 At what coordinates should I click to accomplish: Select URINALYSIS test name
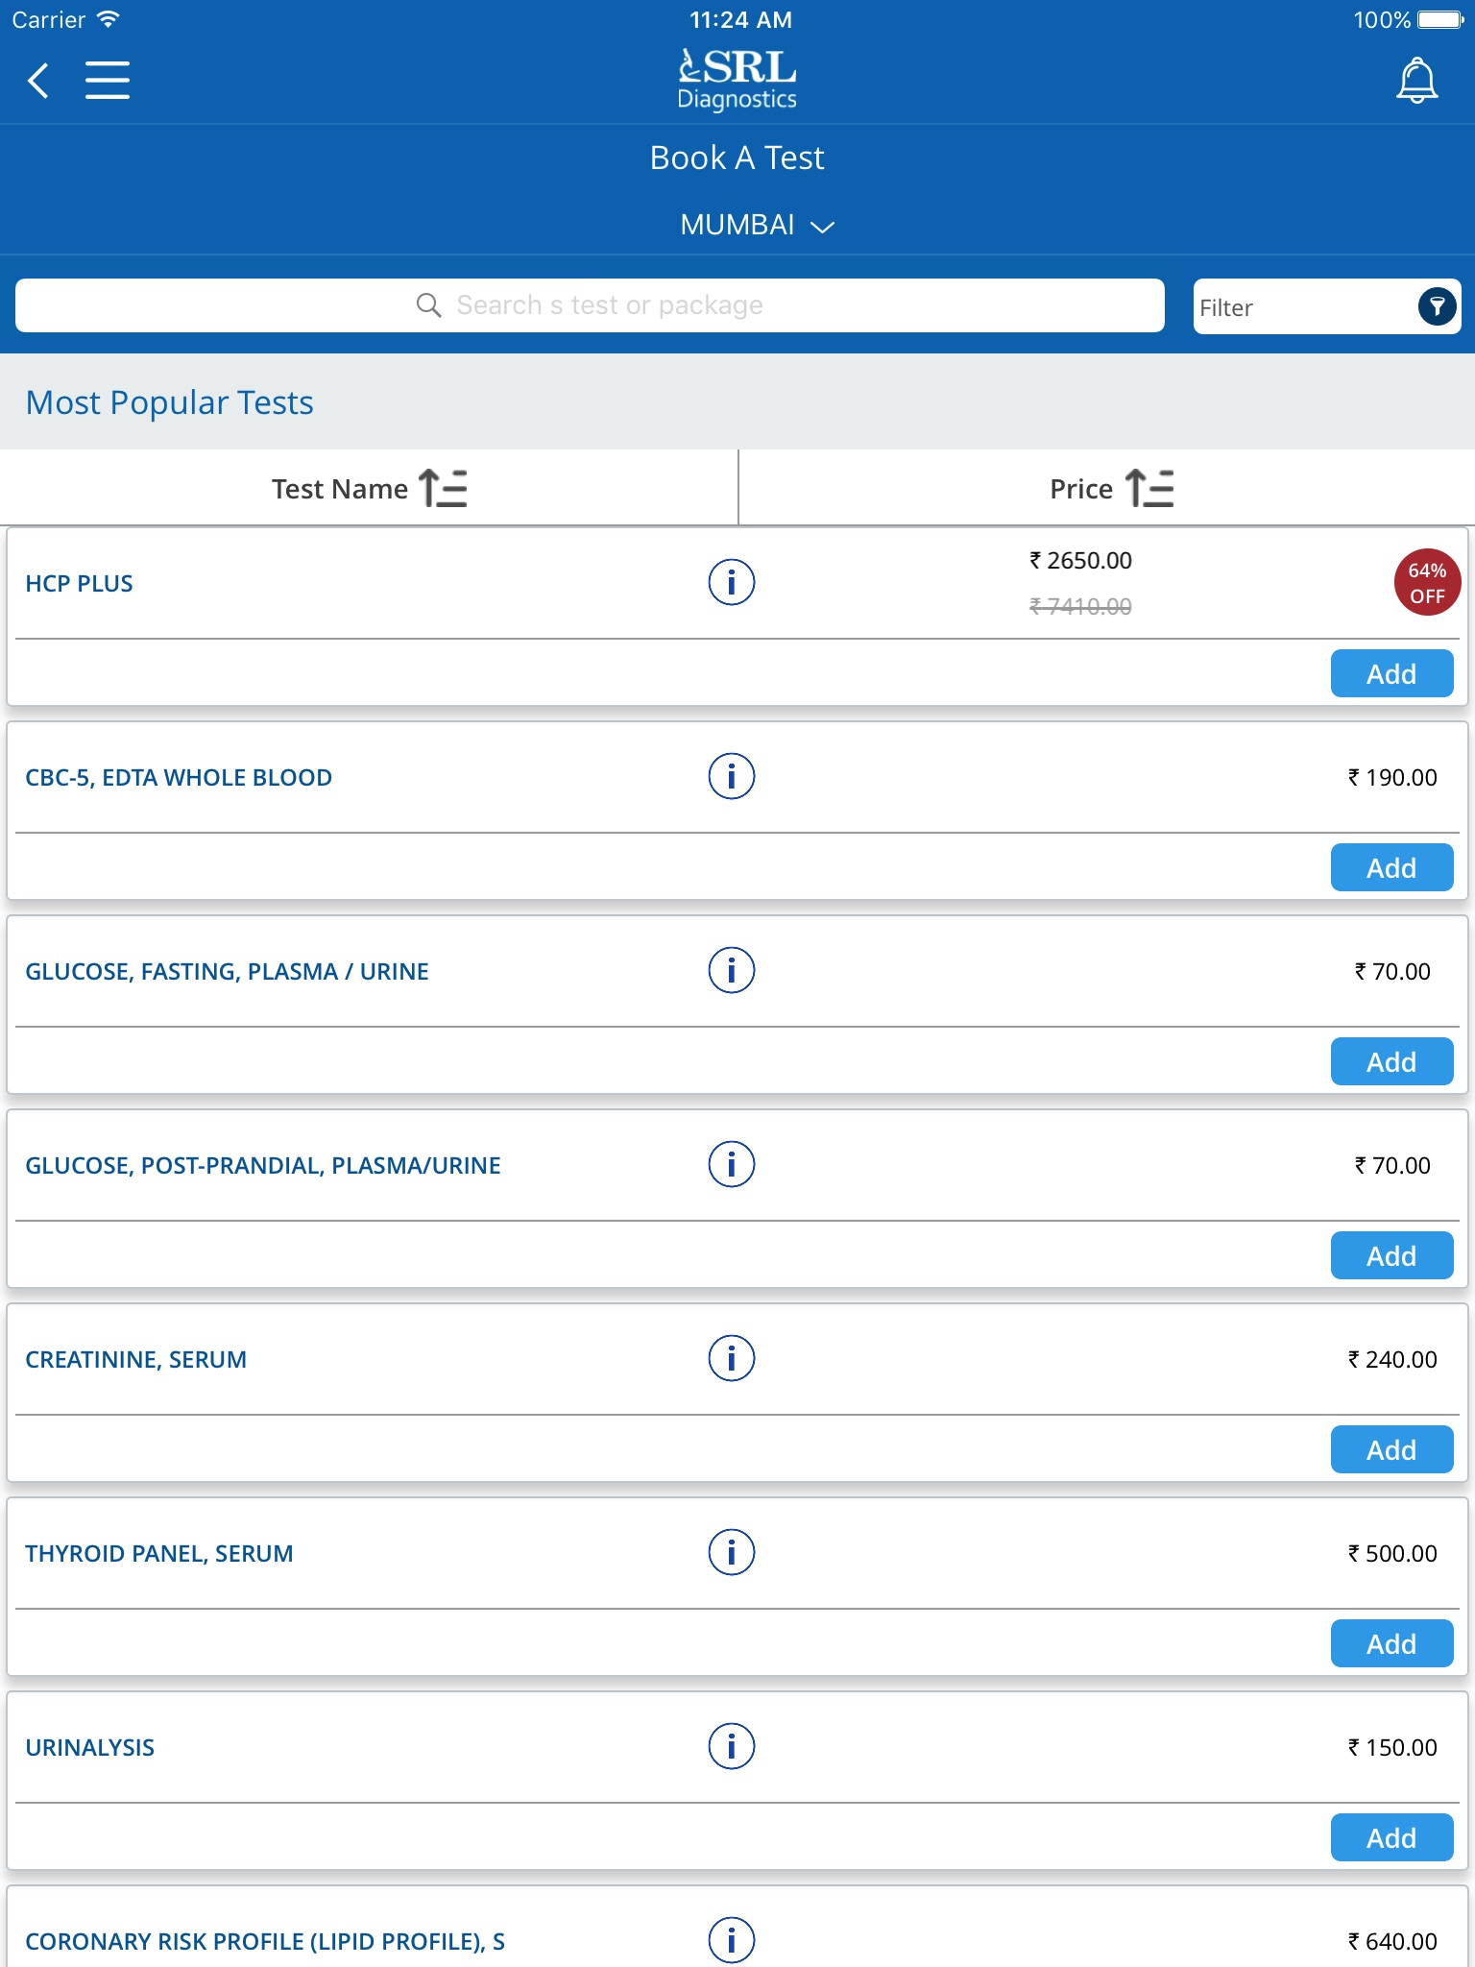pos(89,1748)
